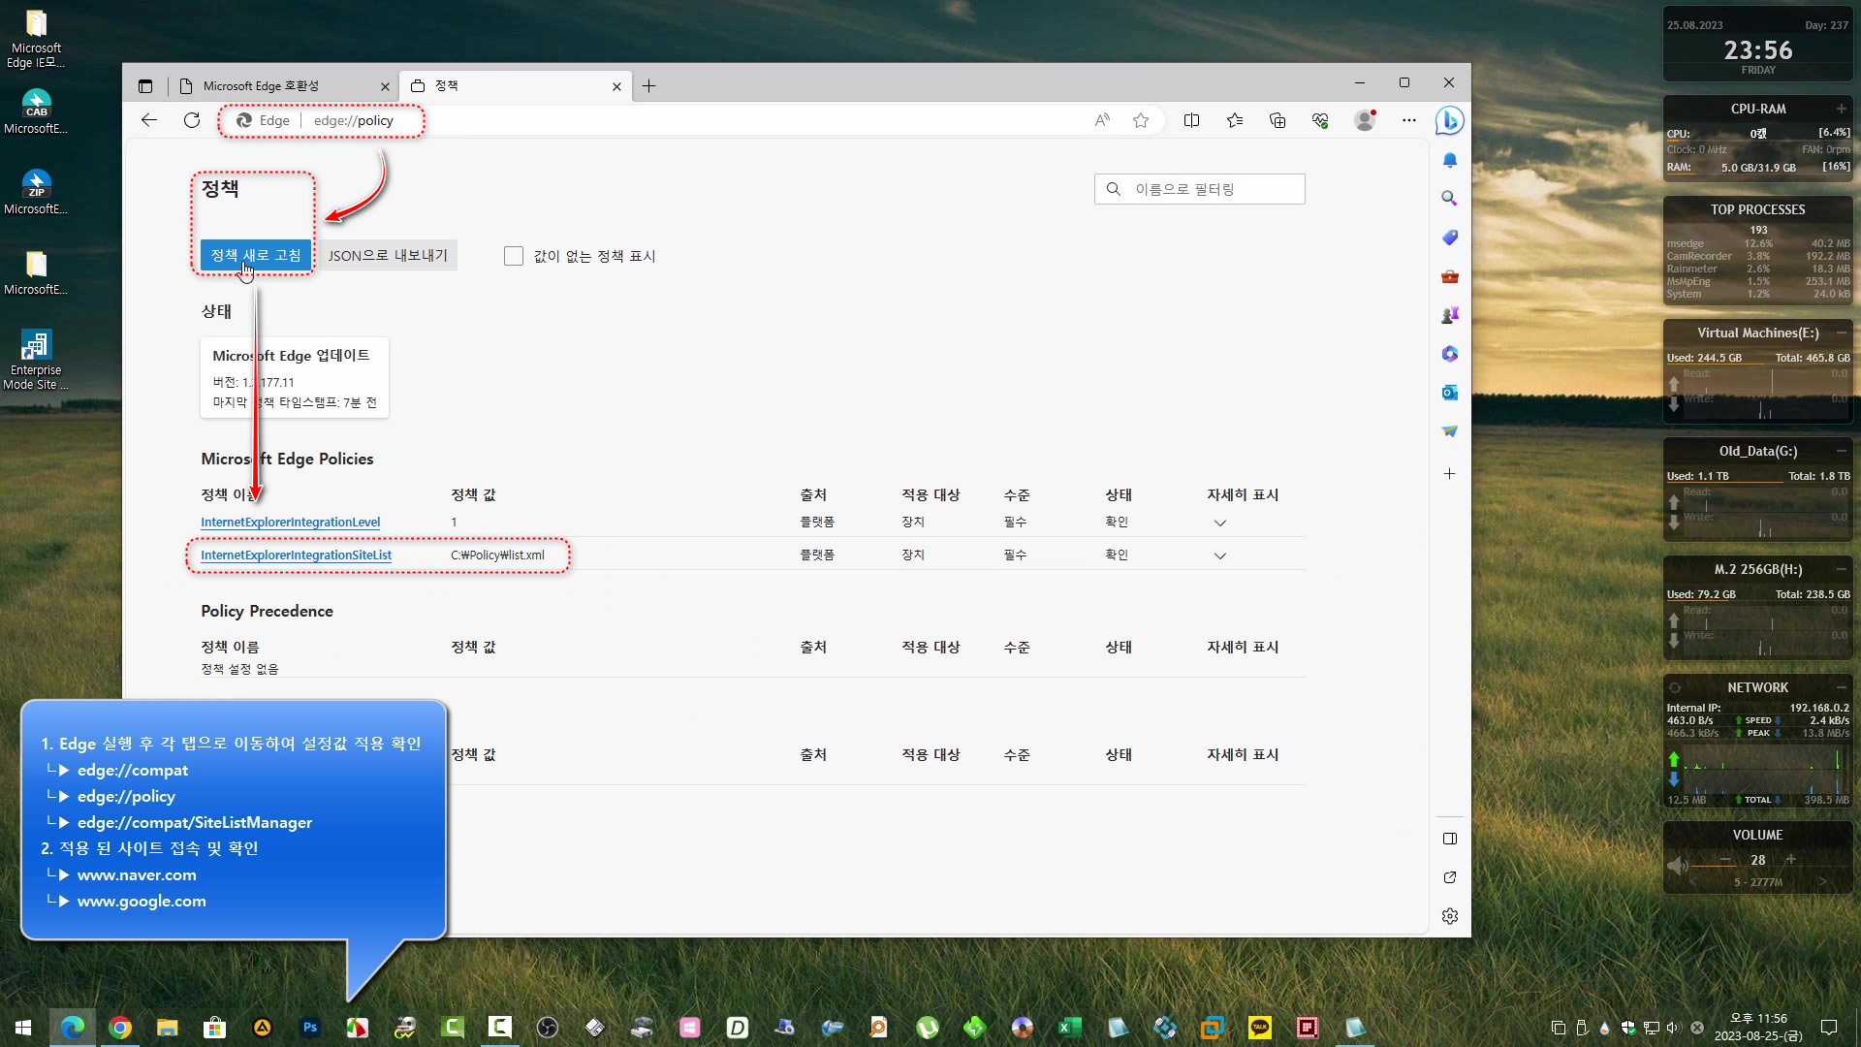Enable the '값이 없는 정책 표시' checkbox
The image size is (1861, 1047).
tap(514, 255)
